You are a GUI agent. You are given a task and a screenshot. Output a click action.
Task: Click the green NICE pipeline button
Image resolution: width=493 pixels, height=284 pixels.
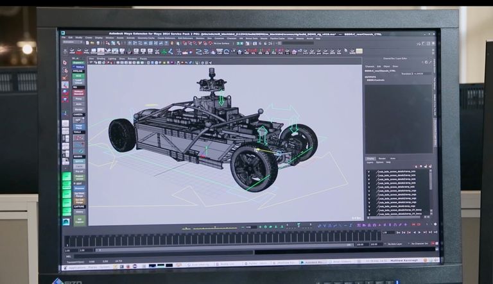coord(80,76)
